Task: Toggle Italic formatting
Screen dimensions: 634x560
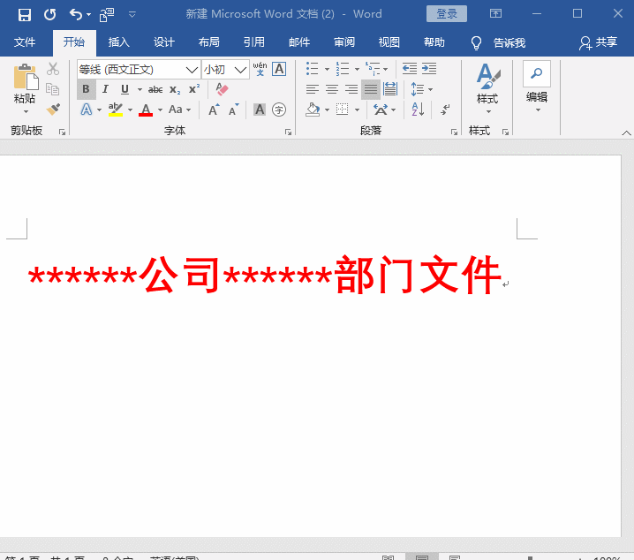Action: coord(105,89)
